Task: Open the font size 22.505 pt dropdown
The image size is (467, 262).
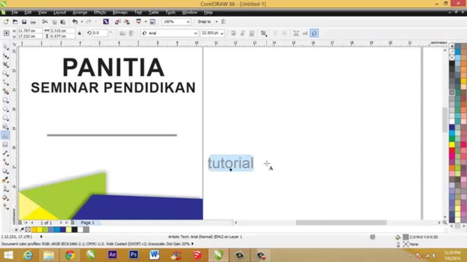Action: [222, 33]
